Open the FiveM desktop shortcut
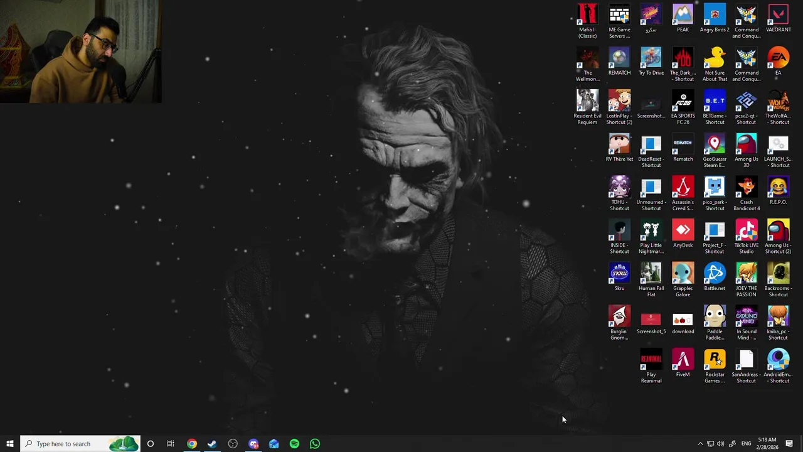This screenshot has width=803, height=452. [x=683, y=363]
